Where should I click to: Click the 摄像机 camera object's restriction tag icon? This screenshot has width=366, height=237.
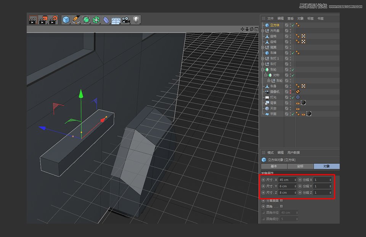point(297,91)
